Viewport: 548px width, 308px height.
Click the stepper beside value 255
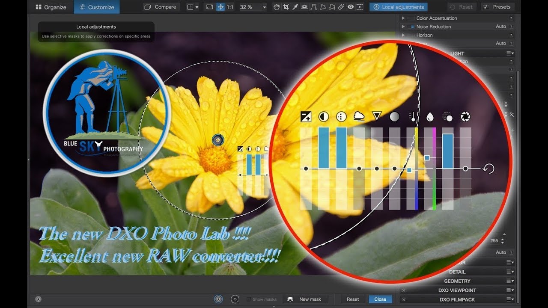pos(503,241)
